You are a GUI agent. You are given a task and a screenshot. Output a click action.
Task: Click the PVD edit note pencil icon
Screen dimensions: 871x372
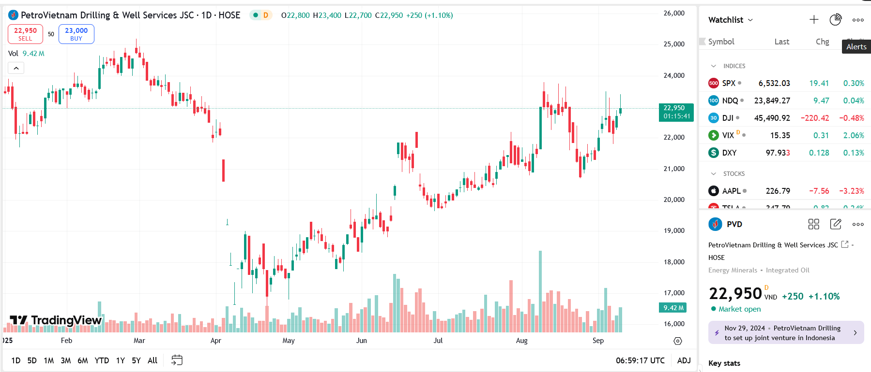click(836, 224)
